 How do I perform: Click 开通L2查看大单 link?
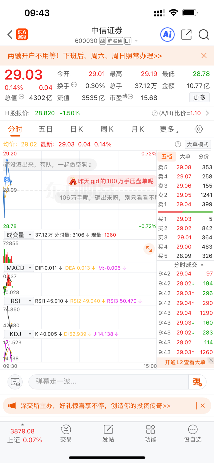(x=185, y=362)
